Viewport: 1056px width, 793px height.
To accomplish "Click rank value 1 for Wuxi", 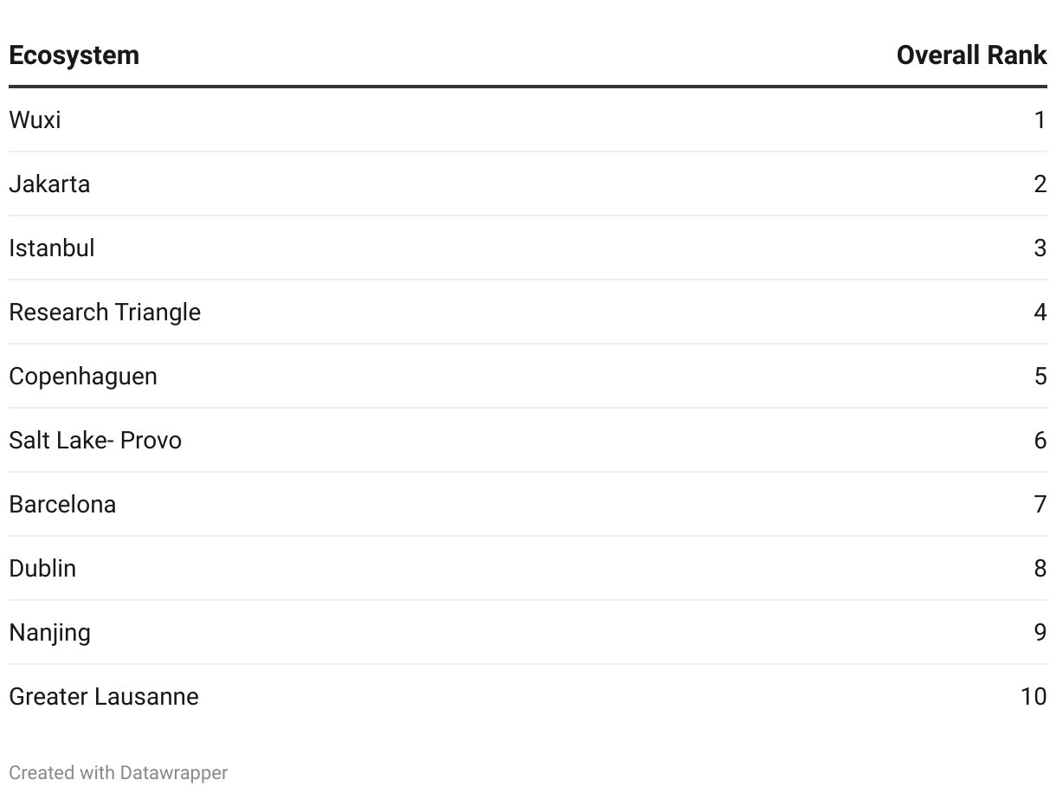I will (1040, 119).
